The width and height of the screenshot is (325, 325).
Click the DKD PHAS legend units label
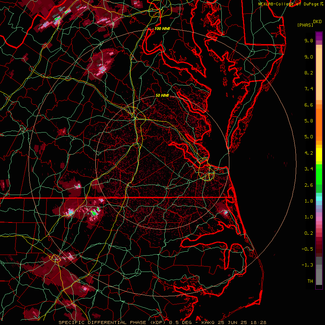[x=309, y=23]
